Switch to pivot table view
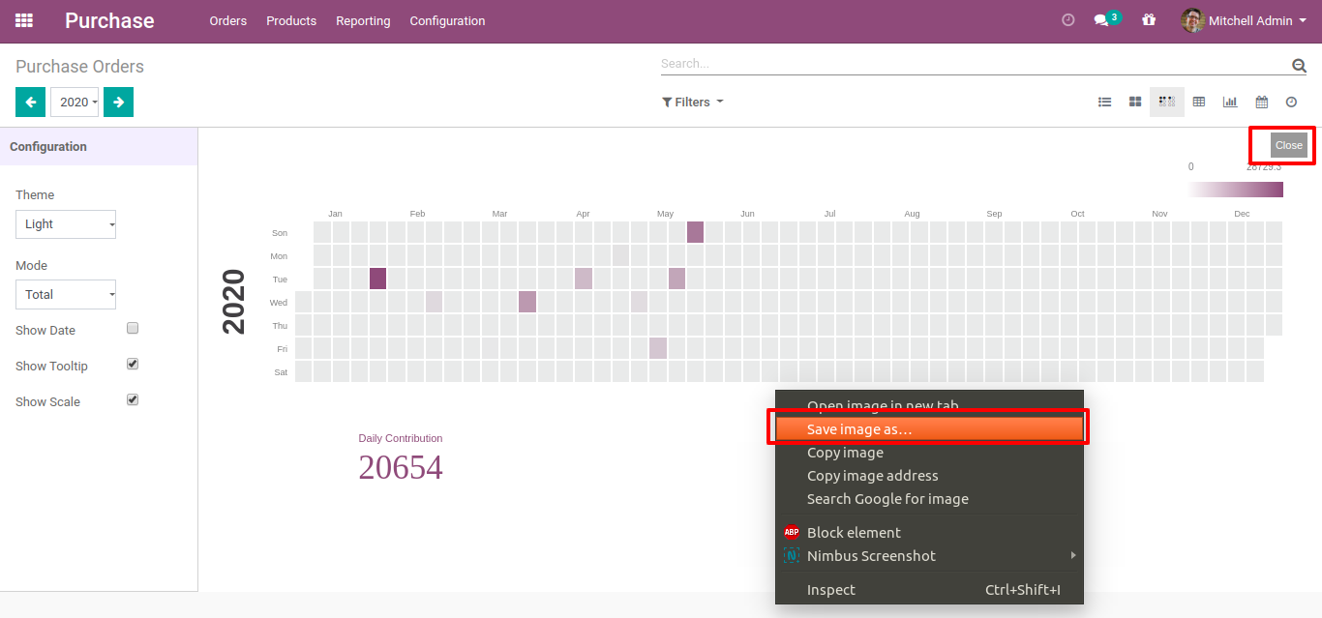Screen dimensions: 1322x618 1199,102
